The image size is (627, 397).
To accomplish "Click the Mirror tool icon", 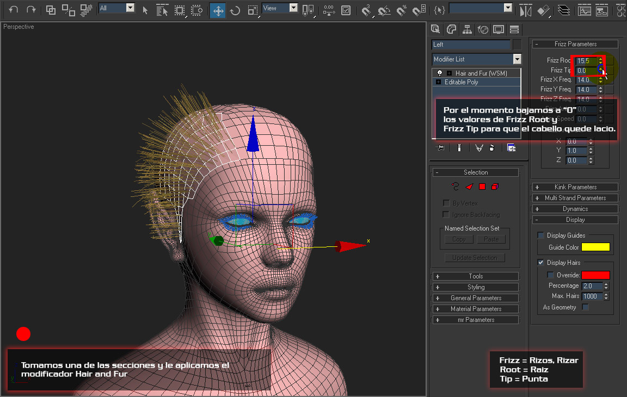I will click(525, 10).
